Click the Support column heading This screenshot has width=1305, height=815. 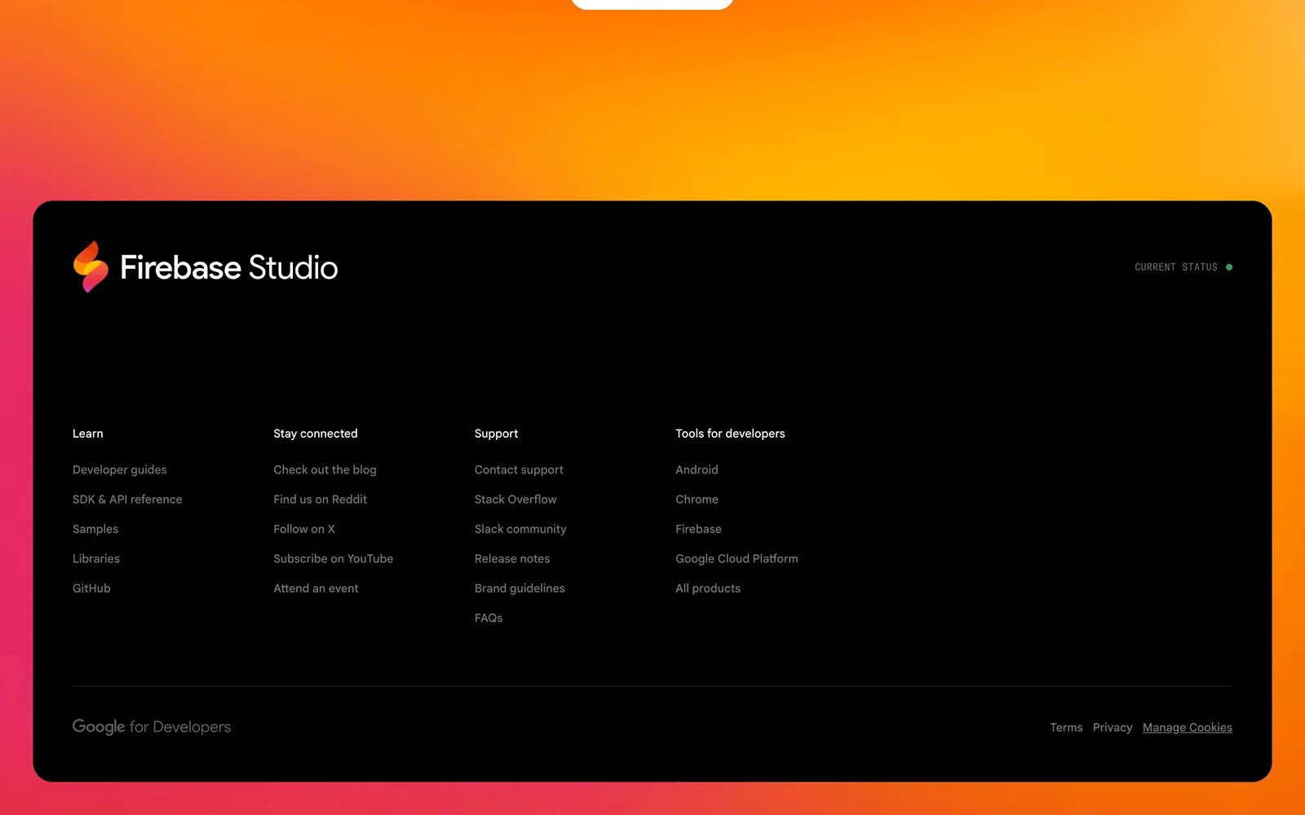[496, 434]
